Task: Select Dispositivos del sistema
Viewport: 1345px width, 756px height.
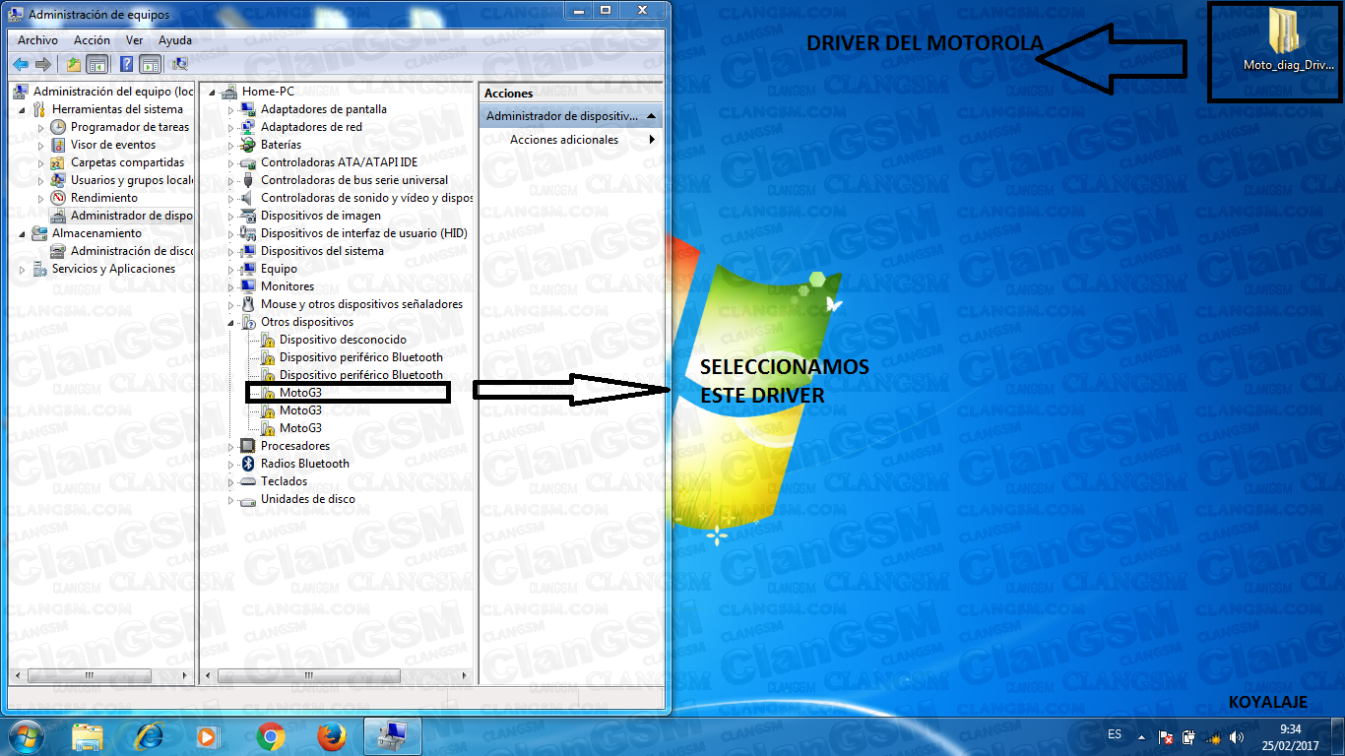Action: point(322,251)
